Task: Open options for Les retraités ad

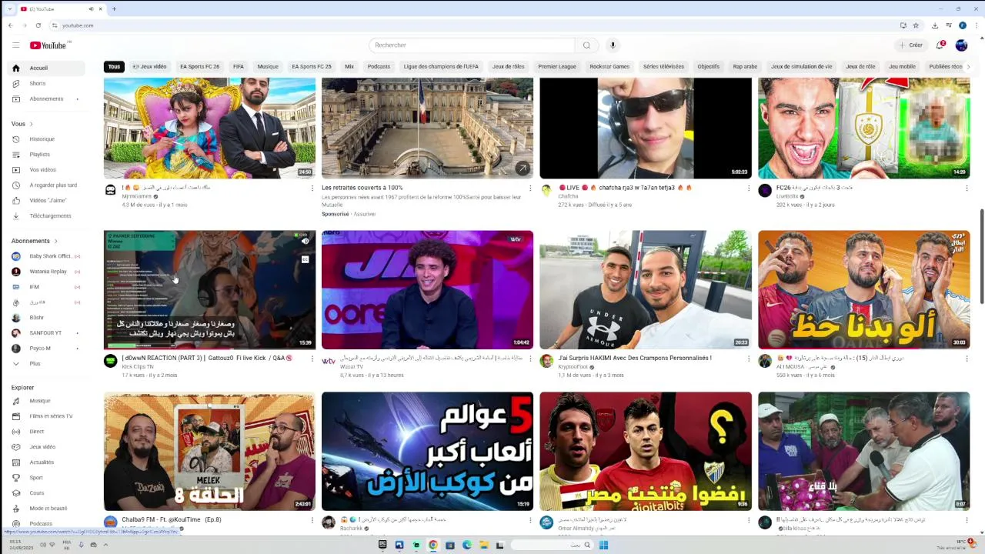Action: point(530,188)
